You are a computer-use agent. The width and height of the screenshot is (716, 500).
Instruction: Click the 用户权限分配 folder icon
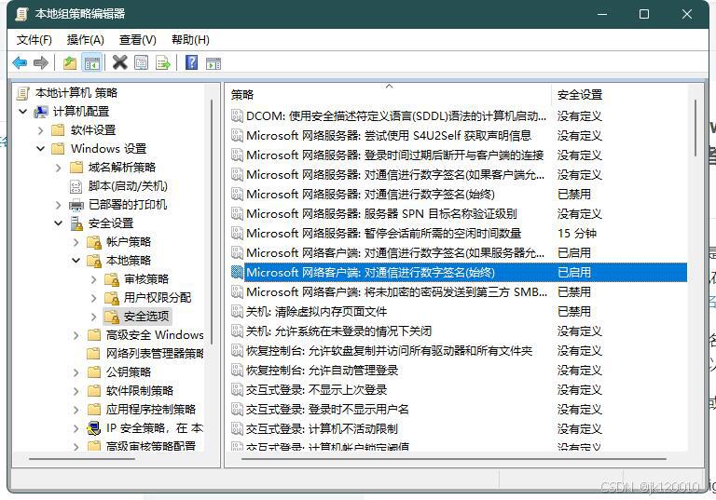(x=112, y=298)
